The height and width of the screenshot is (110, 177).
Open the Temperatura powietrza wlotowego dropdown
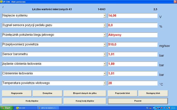(105, 83)
